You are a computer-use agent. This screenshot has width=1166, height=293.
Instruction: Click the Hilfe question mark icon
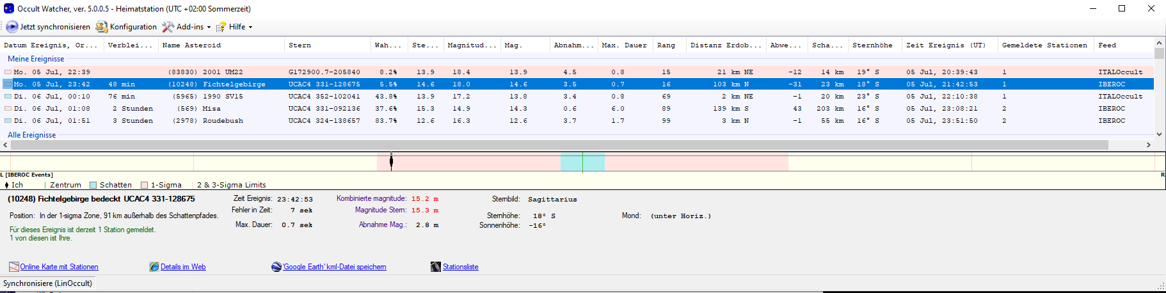221,27
